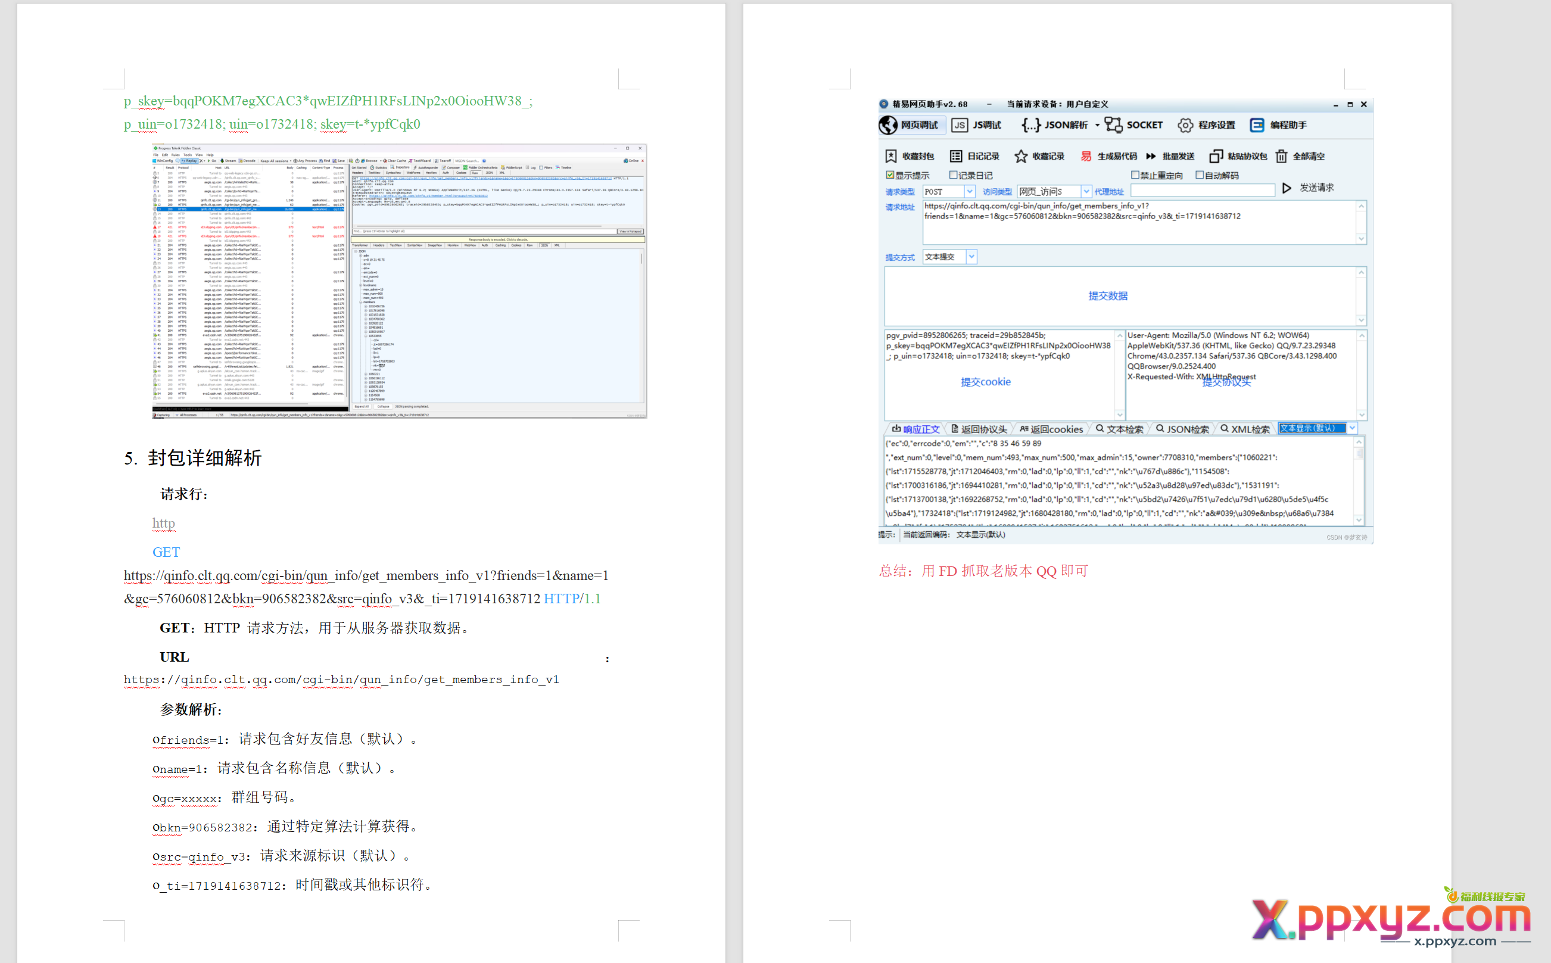Select the 响应正文 tab
The height and width of the screenshot is (963, 1551).
pos(916,429)
